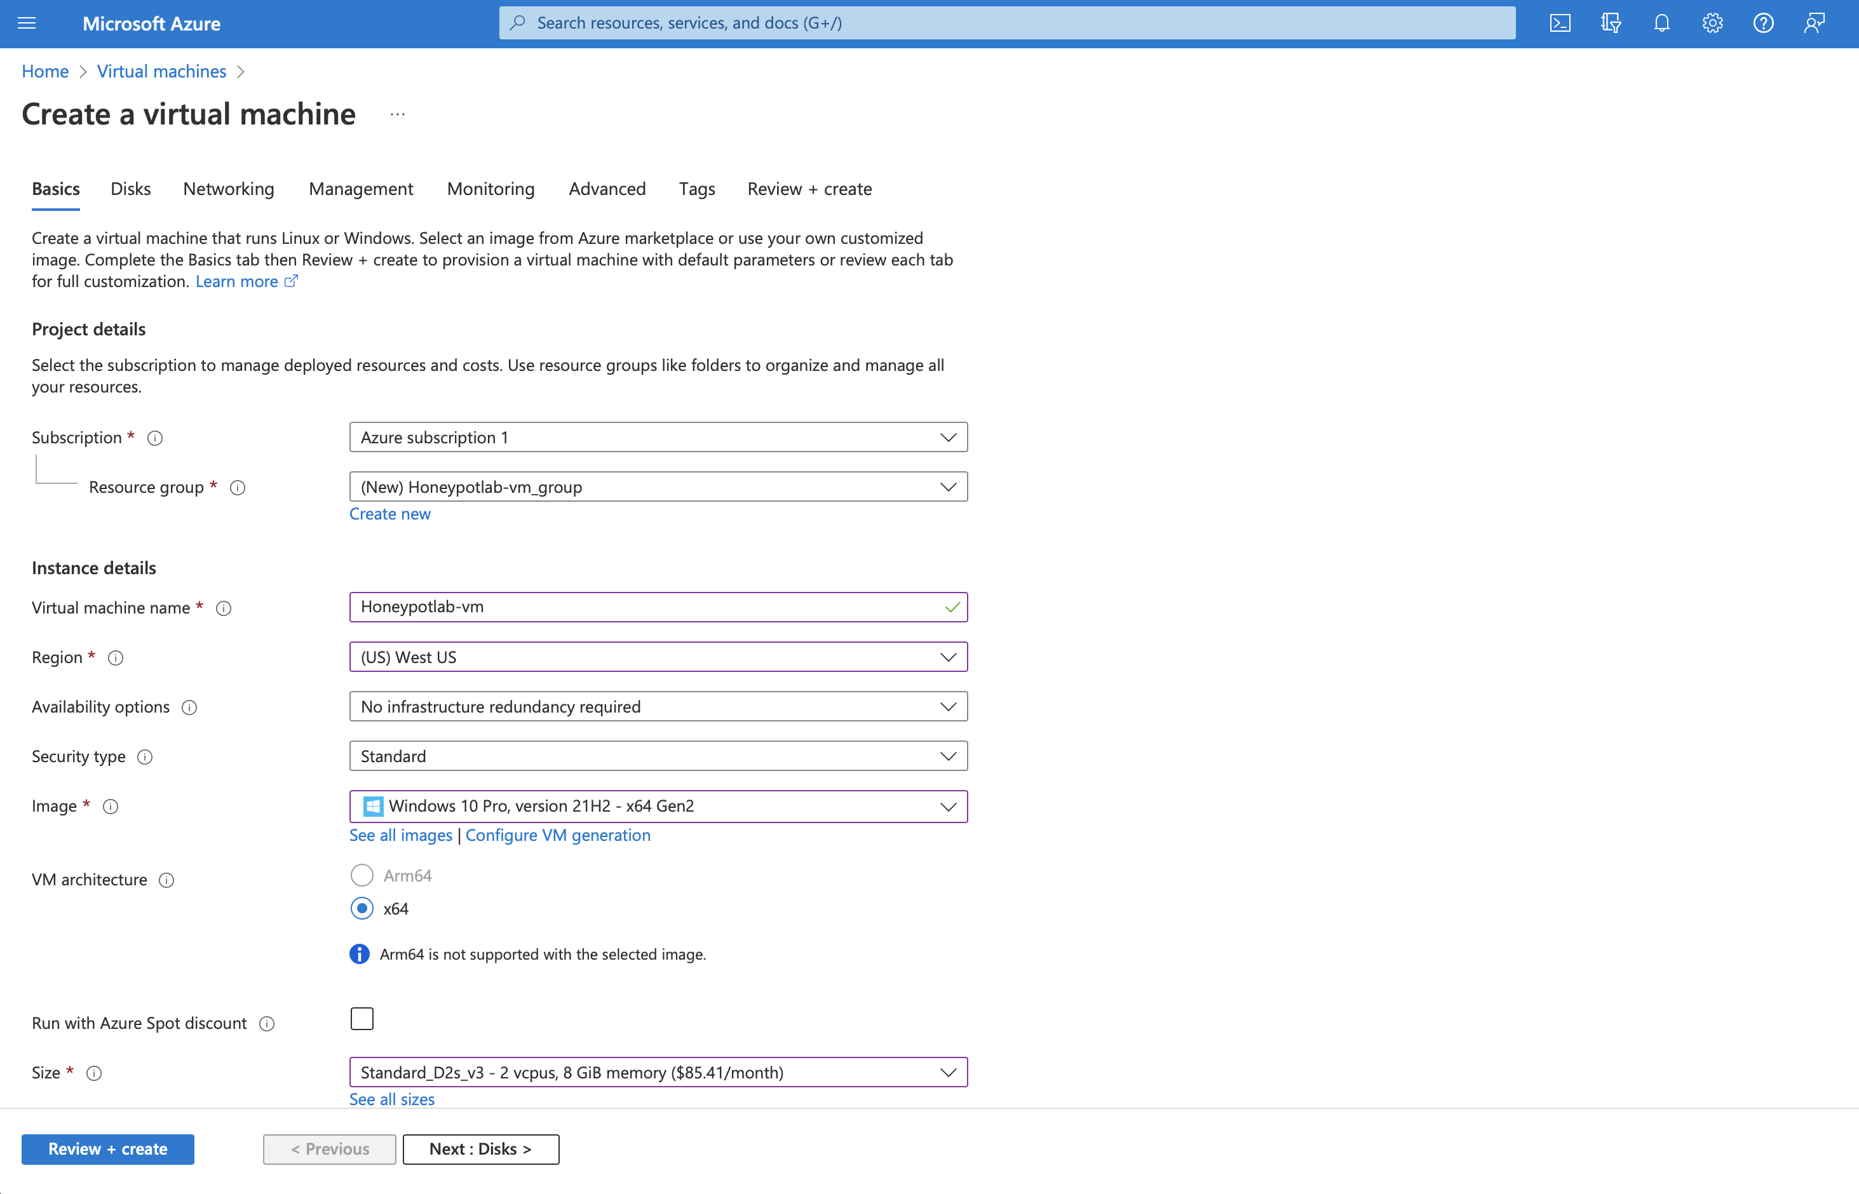Image resolution: width=1859 pixels, height=1194 pixels.
Task: Open the See all images link
Action: 401,835
